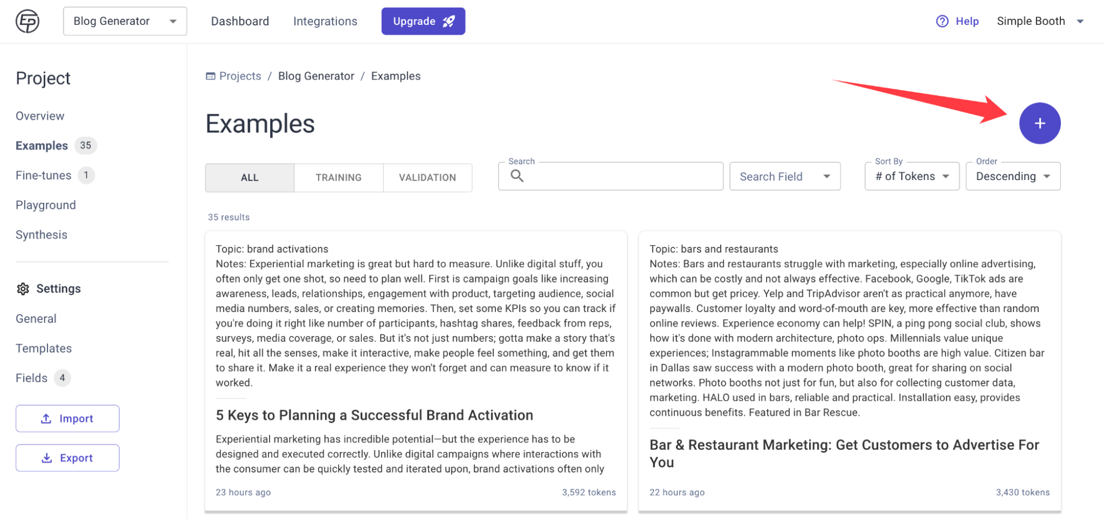Viewport: 1104px width, 519px height.
Task: Select the ALL filter toggle
Action: 250,178
